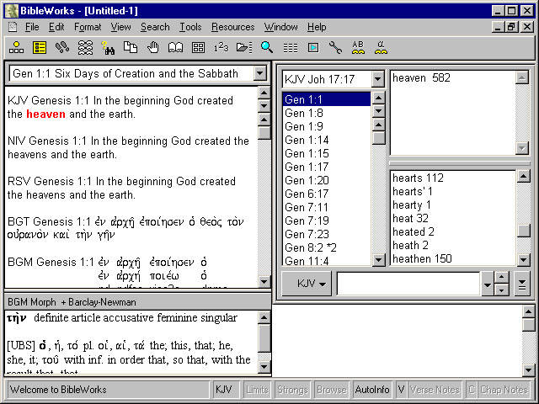The width and height of the screenshot is (539, 404).
Task: Click the open book toolbar icon
Action: point(175,47)
